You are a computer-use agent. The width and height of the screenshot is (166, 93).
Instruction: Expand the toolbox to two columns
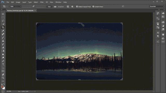point(2,9)
